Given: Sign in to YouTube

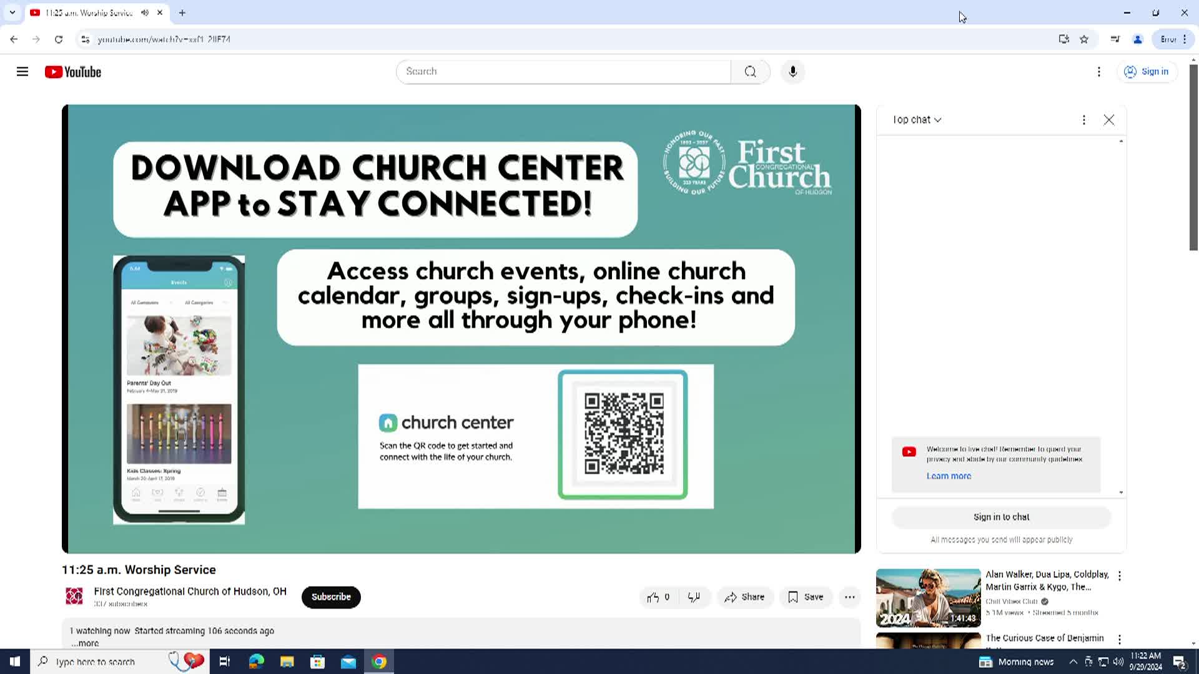Looking at the screenshot, I should 1147,72.
